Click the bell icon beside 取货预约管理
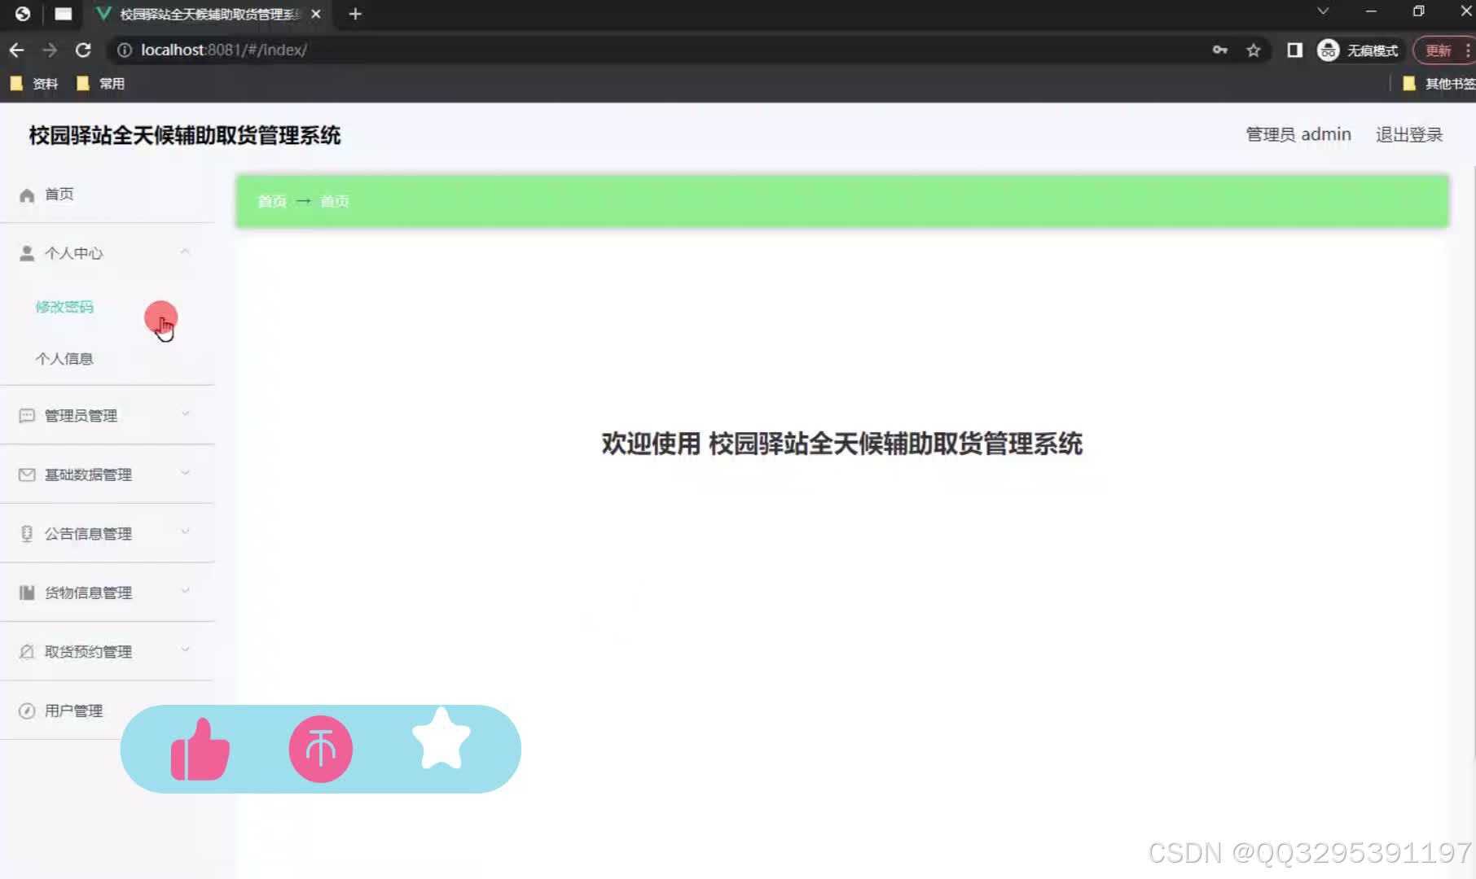 (27, 652)
